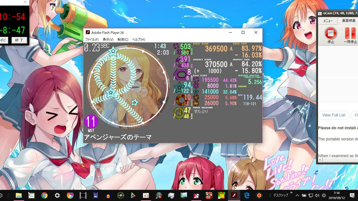Click the star note at lower left of the chart
This screenshot has width=358, height=201.
(x=111, y=93)
